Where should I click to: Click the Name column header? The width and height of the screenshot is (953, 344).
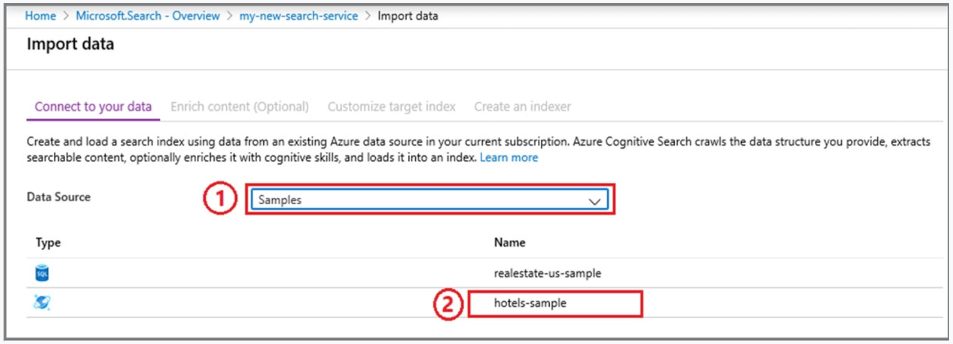509,242
